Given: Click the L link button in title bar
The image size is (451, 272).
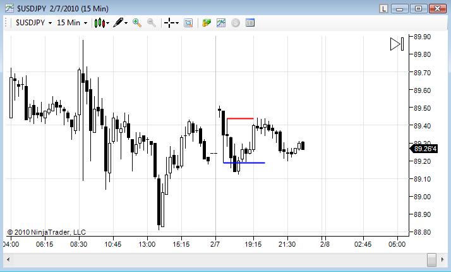Looking at the screenshot, I should [383, 9].
